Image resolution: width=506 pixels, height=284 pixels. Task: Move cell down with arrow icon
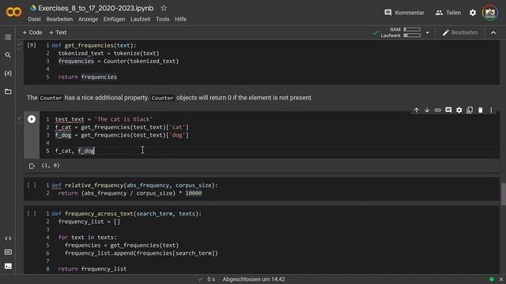(427, 110)
